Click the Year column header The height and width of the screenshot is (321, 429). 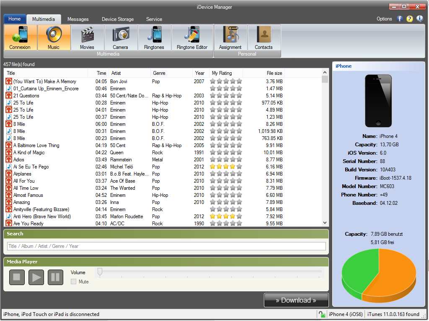(200, 73)
